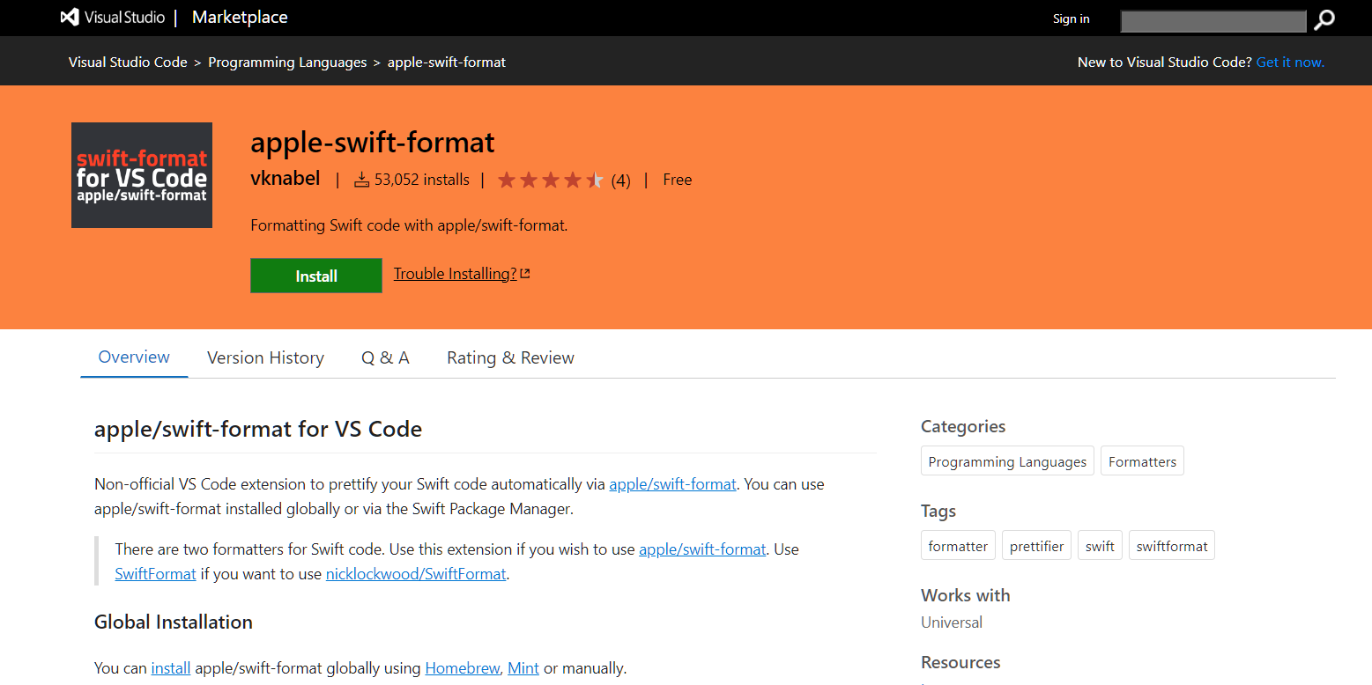The width and height of the screenshot is (1372, 685).
Task: Click the magnifier search icon
Action: (1324, 19)
